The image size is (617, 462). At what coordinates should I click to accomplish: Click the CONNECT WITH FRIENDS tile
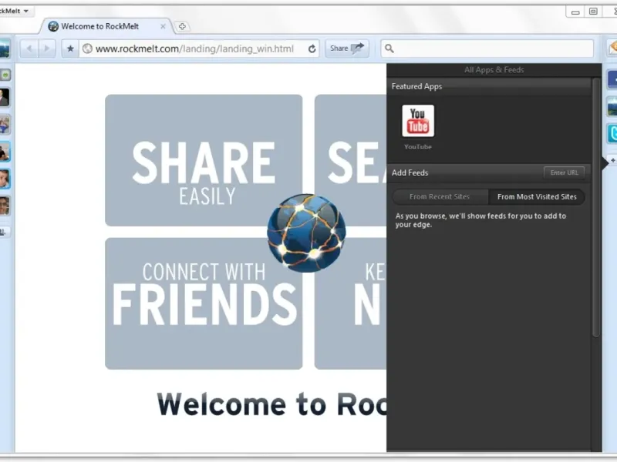(x=204, y=303)
